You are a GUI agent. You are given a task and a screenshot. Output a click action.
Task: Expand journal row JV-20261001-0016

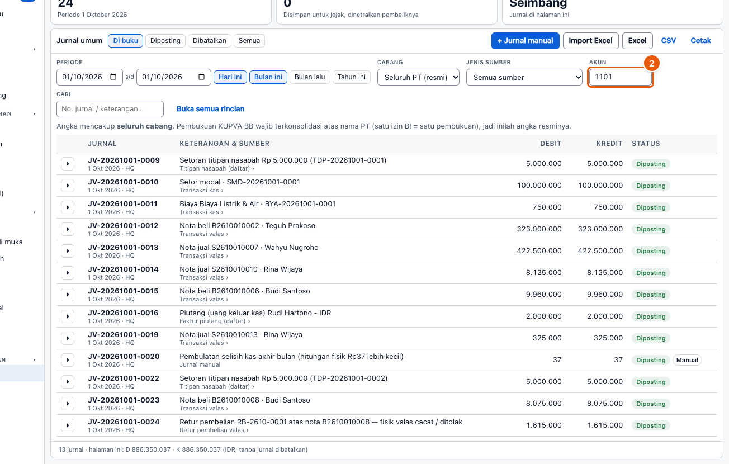point(68,316)
